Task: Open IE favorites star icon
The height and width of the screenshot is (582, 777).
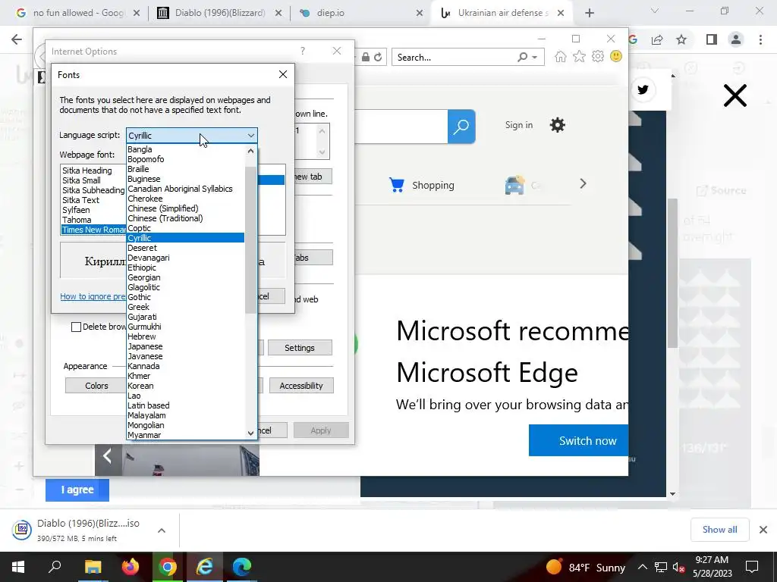Action: click(579, 56)
